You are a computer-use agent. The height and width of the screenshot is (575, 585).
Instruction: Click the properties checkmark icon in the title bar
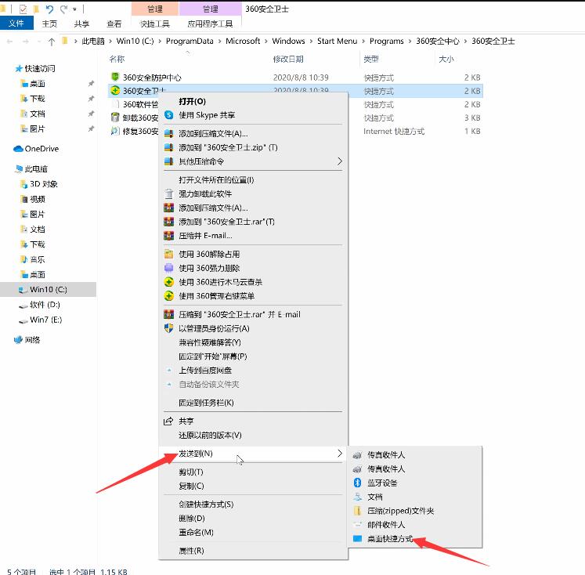23,9
